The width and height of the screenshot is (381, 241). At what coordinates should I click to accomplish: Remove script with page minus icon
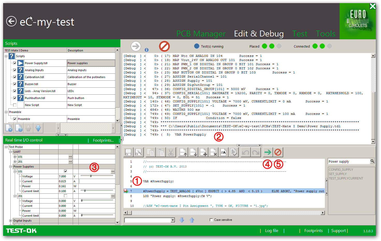pos(19,128)
